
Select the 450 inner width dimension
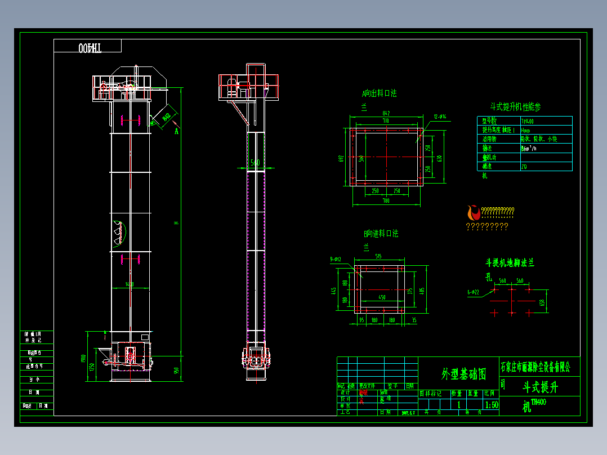(382, 297)
